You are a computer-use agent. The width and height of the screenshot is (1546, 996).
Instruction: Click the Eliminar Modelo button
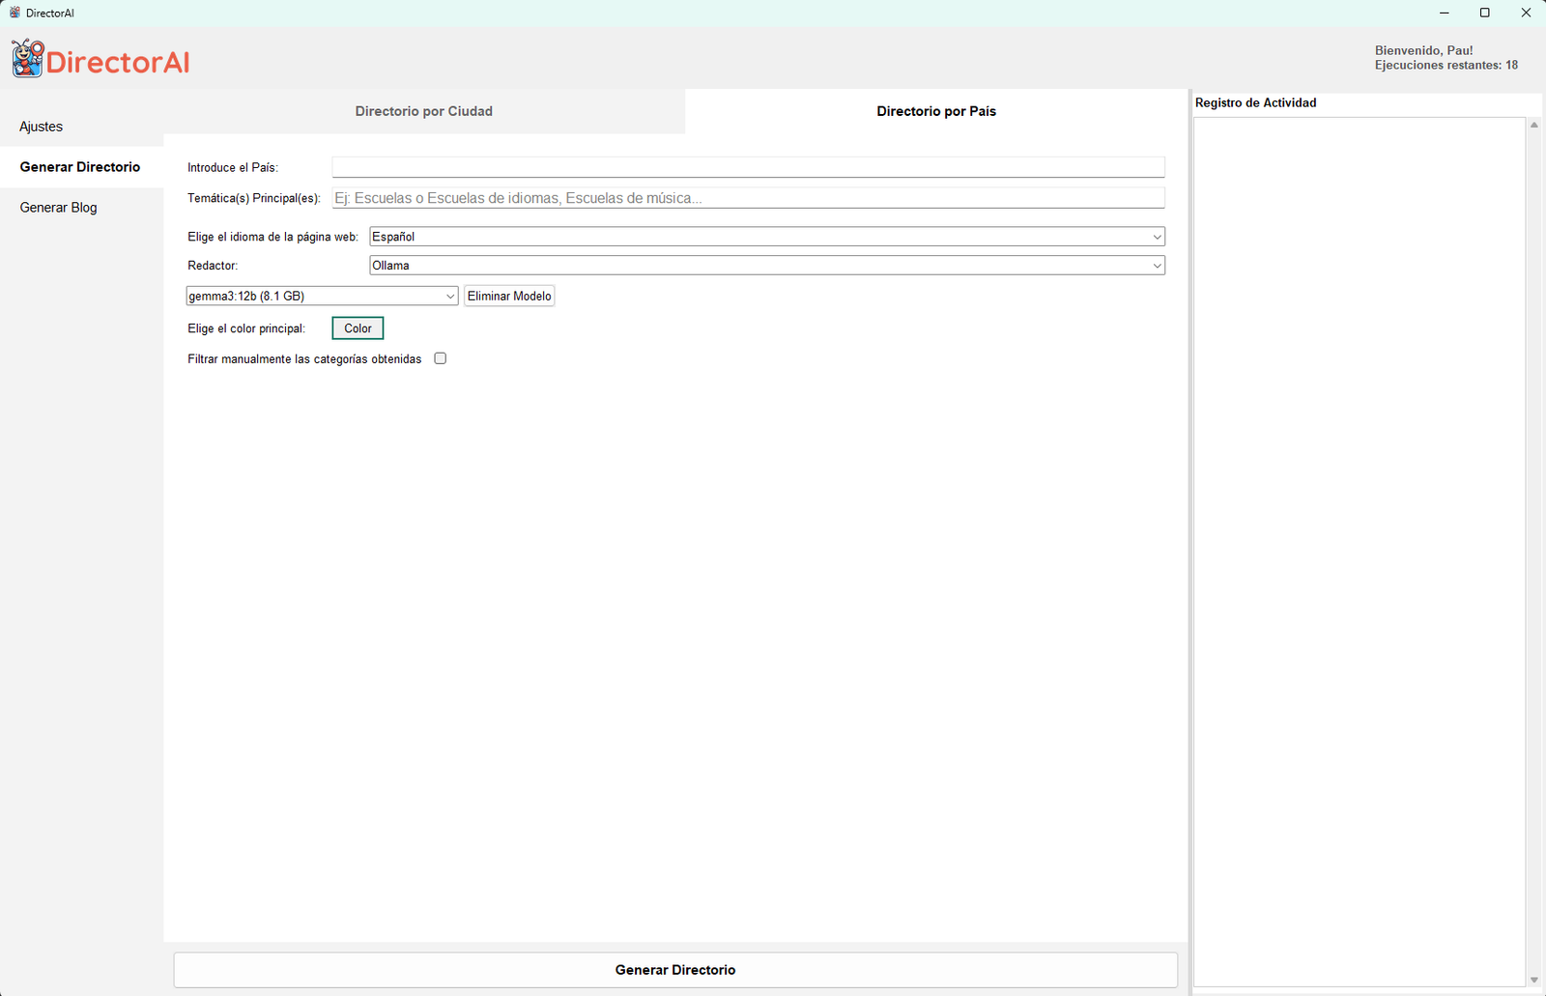509,297
